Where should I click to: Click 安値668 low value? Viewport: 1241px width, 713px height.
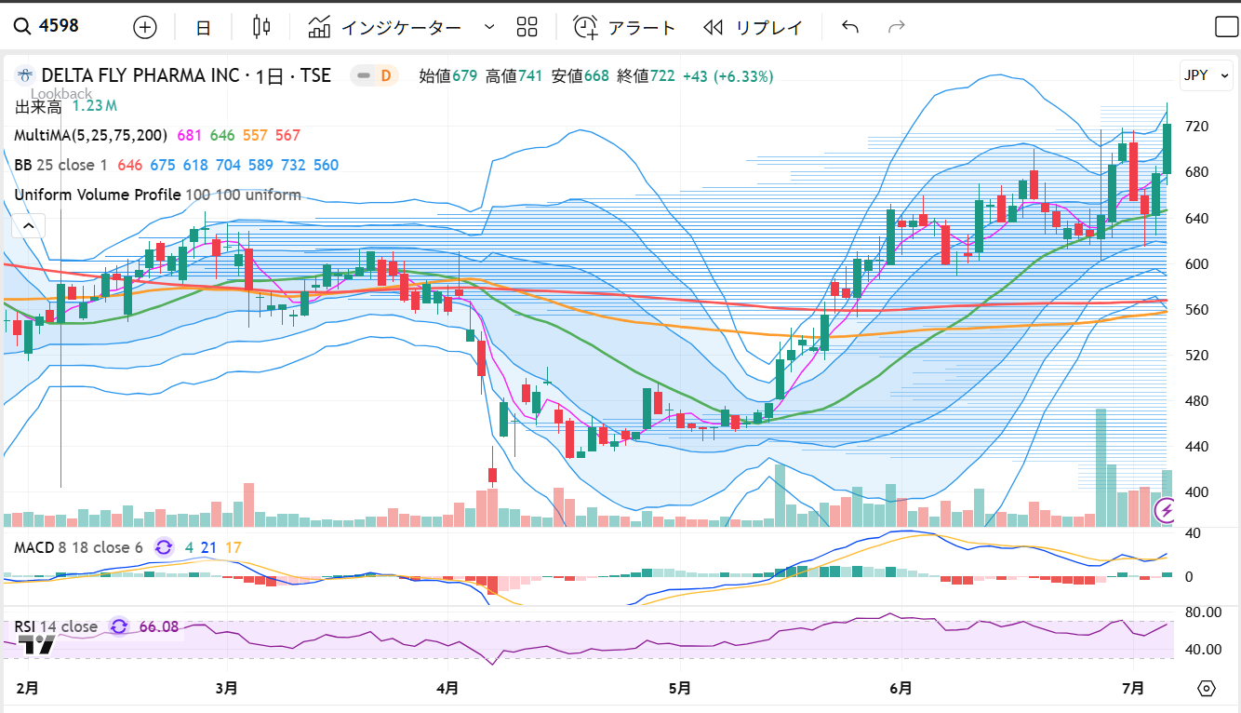pos(580,76)
